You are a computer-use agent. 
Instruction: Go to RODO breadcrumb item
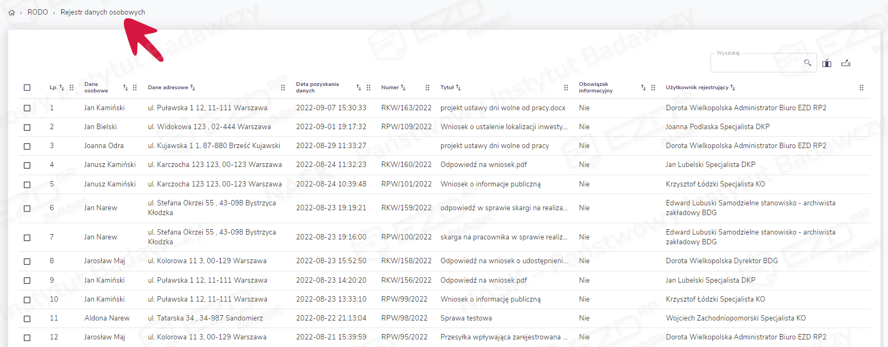point(37,12)
